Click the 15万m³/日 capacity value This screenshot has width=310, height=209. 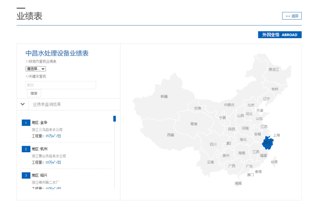53,136
